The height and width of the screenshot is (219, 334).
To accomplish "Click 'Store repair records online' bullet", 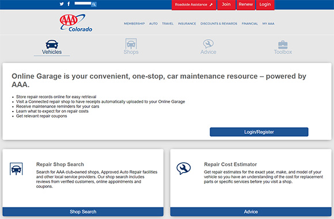I will (56, 97).
